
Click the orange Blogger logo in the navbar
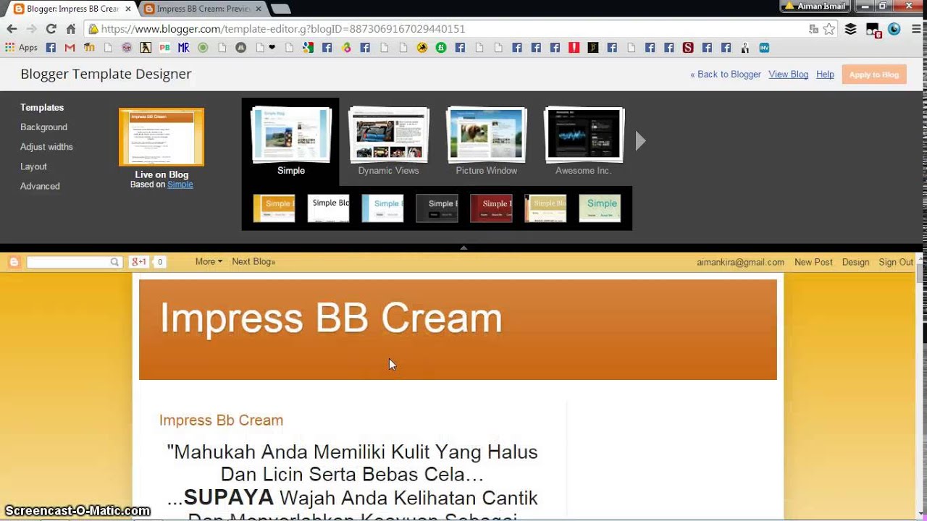click(x=14, y=262)
